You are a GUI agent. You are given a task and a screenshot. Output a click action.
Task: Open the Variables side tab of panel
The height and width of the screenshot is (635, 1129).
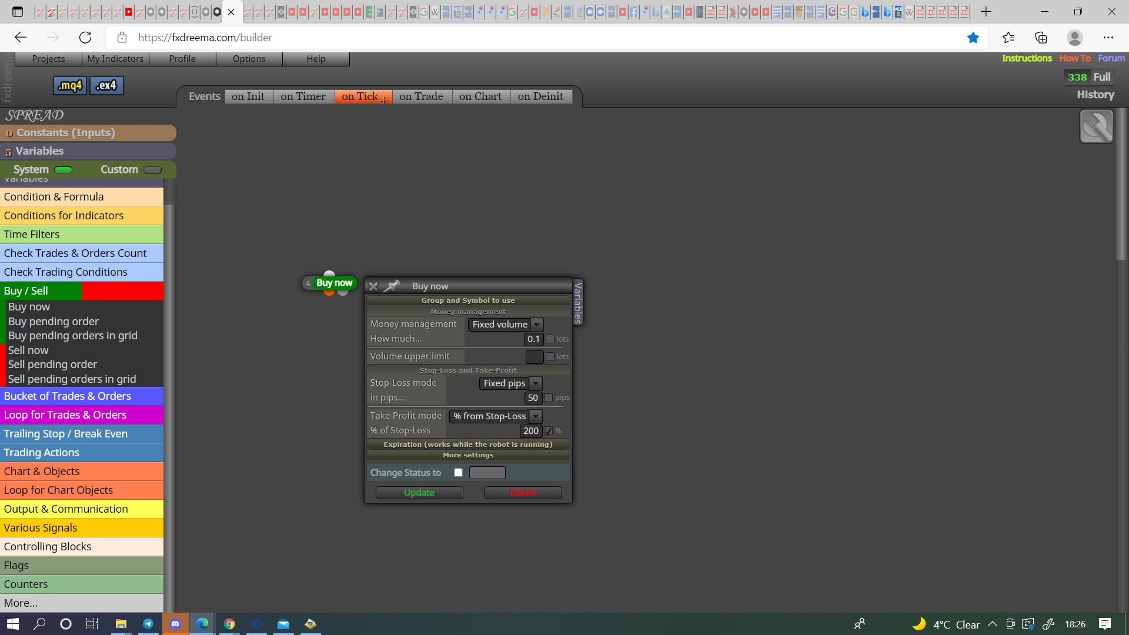578,302
